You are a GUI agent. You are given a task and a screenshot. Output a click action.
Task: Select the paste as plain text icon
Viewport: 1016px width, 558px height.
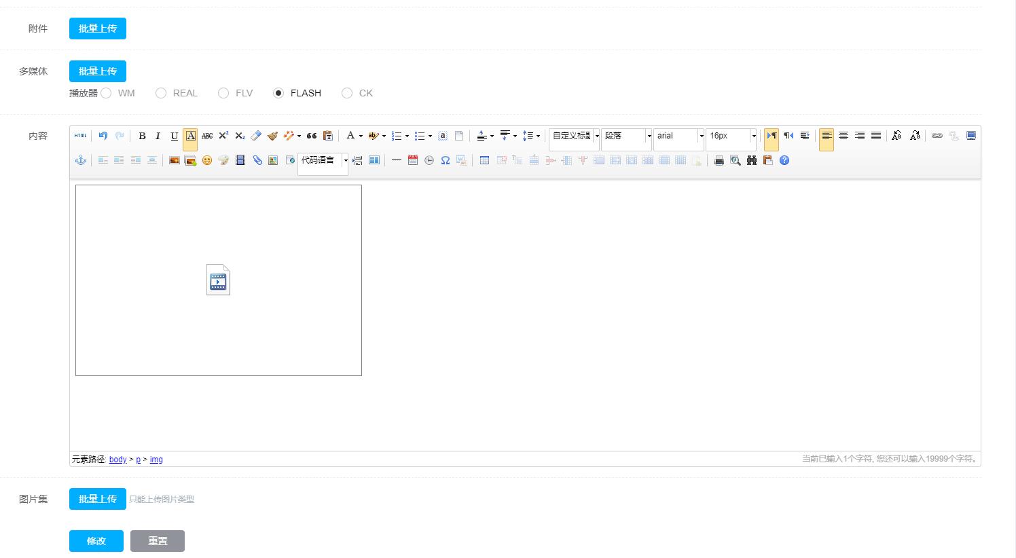(328, 136)
